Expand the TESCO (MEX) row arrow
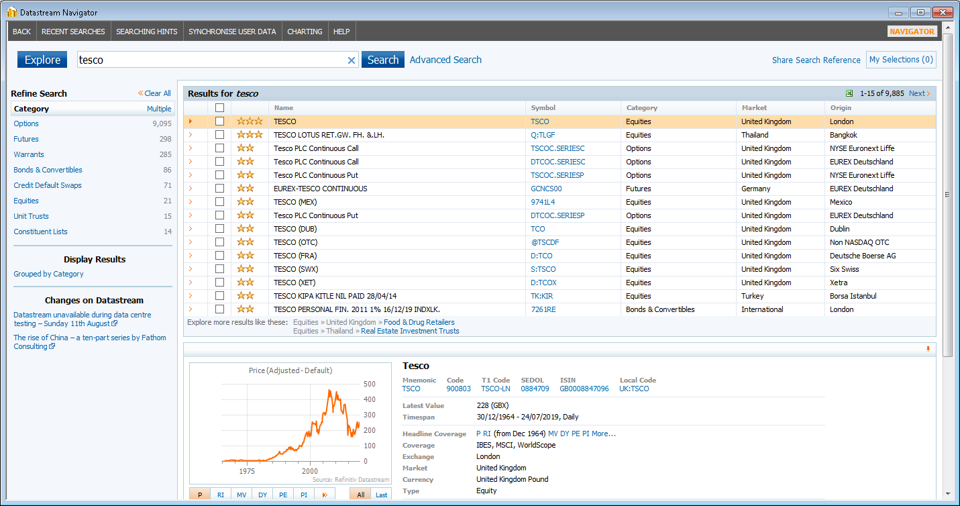 (x=191, y=202)
